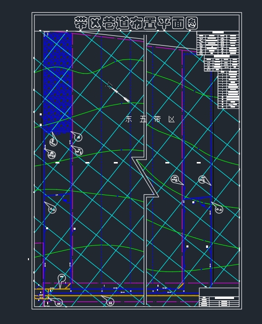Select callout bubble pointing to long orange roadway

click(108, 300)
